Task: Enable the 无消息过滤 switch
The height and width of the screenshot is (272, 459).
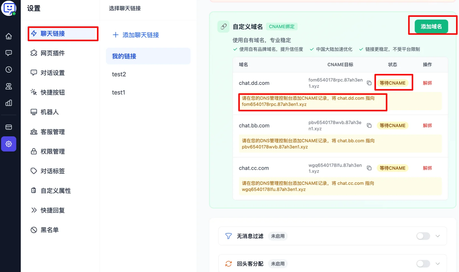Action: [x=423, y=236]
